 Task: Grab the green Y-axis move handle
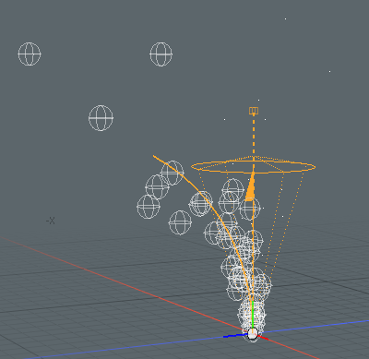pos(253,314)
